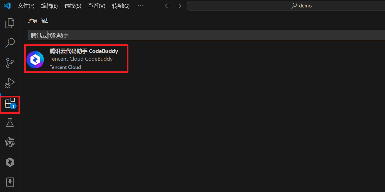
Task: Open the Run and Debug view
Action: click(10, 83)
